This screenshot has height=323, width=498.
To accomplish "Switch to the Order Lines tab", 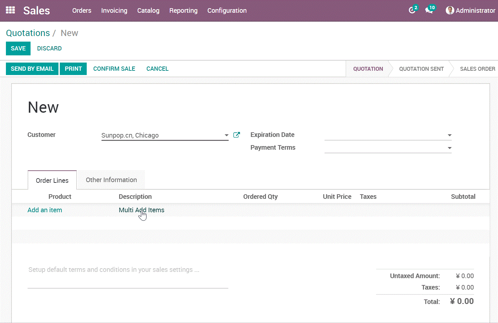I will tap(52, 180).
